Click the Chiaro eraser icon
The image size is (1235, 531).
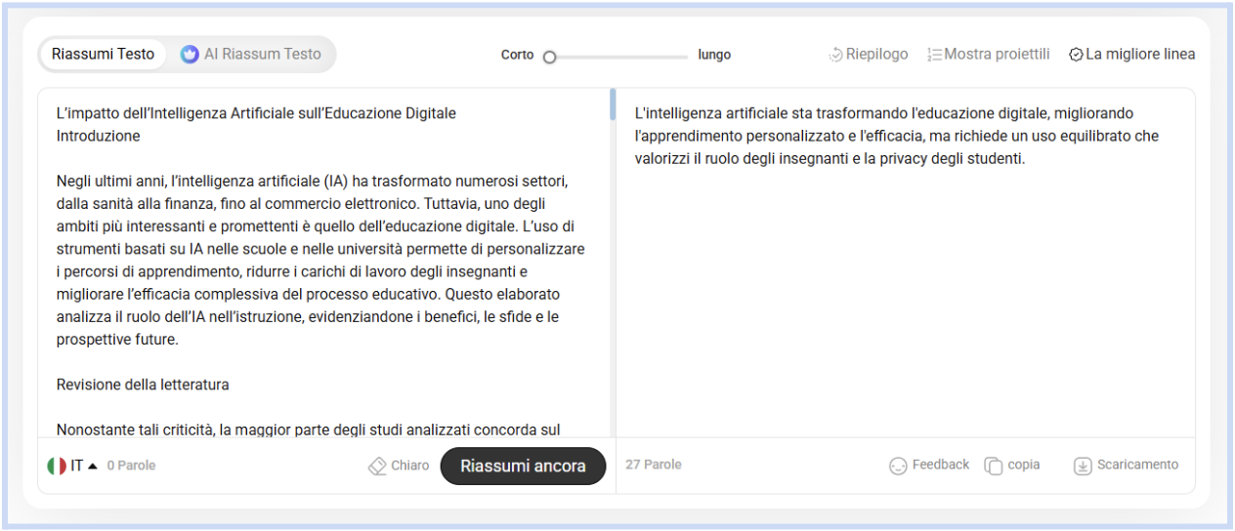tap(377, 466)
